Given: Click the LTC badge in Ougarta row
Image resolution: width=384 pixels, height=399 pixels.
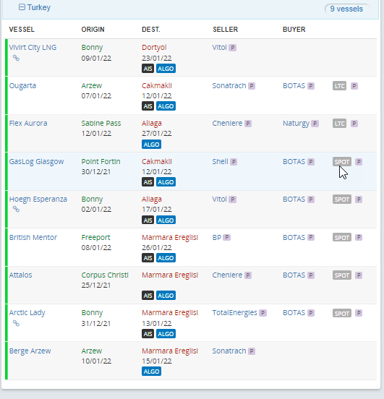Looking at the screenshot, I should click(339, 86).
